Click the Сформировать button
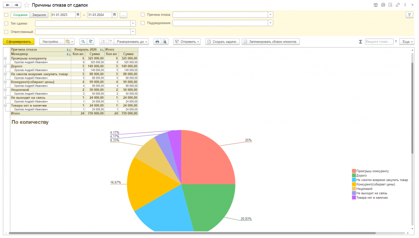 tap(19, 42)
